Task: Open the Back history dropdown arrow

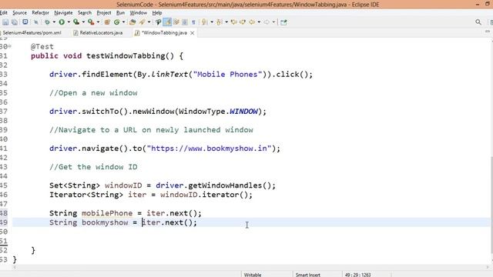Action: coord(259,22)
